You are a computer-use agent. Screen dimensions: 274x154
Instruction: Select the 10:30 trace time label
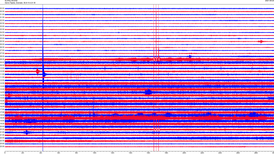coord(2,71)
